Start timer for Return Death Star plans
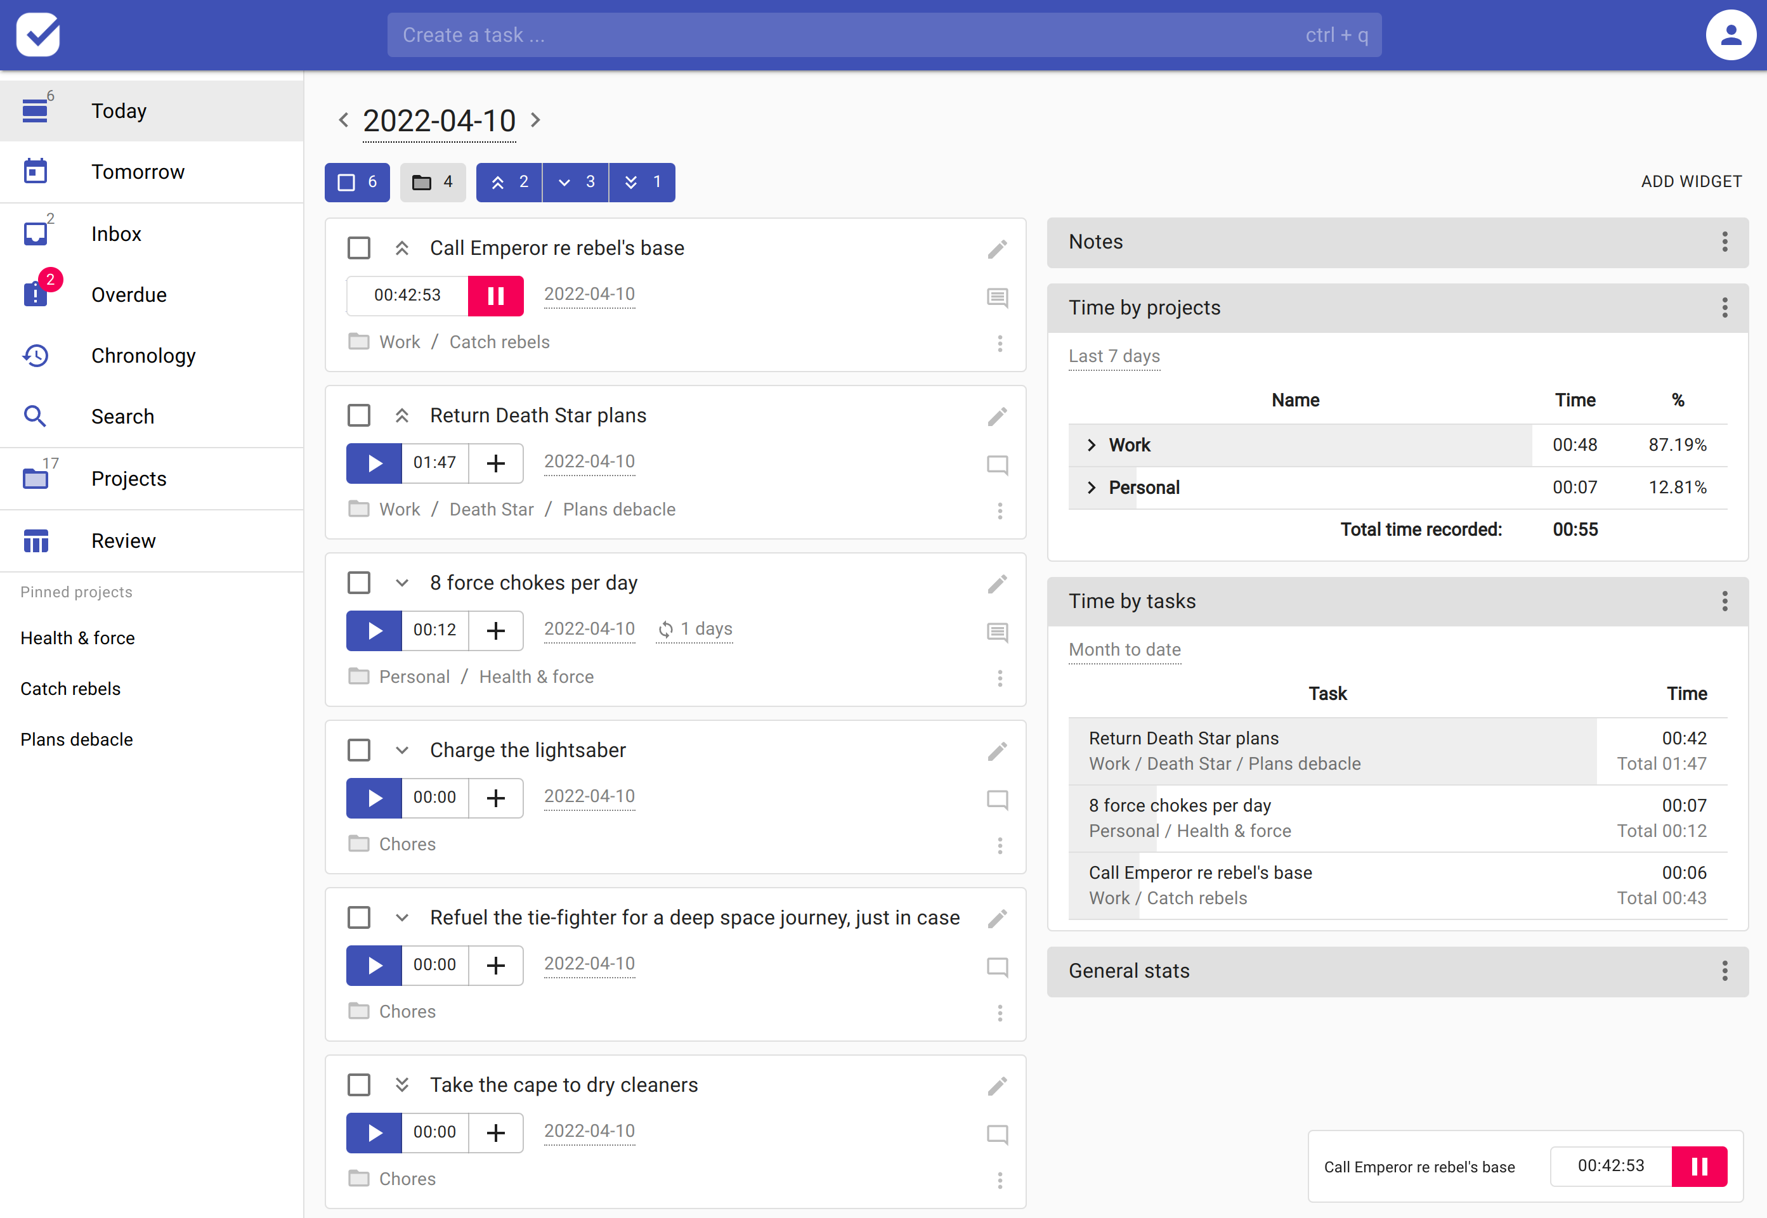This screenshot has height=1218, width=1767. pyautogui.click(x=374, y=463)
